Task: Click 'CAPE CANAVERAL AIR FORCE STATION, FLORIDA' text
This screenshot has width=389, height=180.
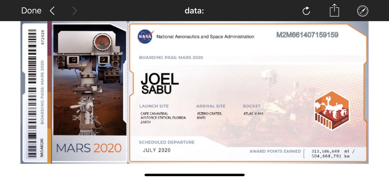Action: [163, 116]
